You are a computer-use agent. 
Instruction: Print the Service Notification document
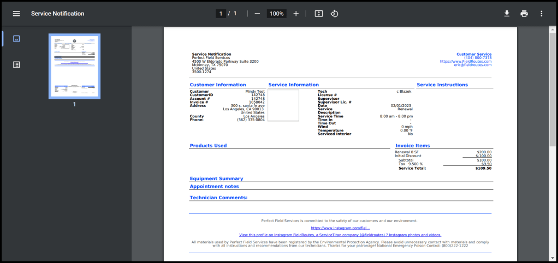(524, 14)
